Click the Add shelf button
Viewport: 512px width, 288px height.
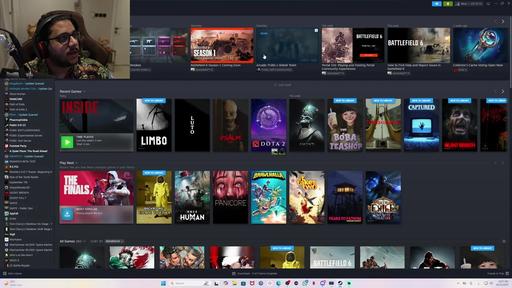point(282,85)
